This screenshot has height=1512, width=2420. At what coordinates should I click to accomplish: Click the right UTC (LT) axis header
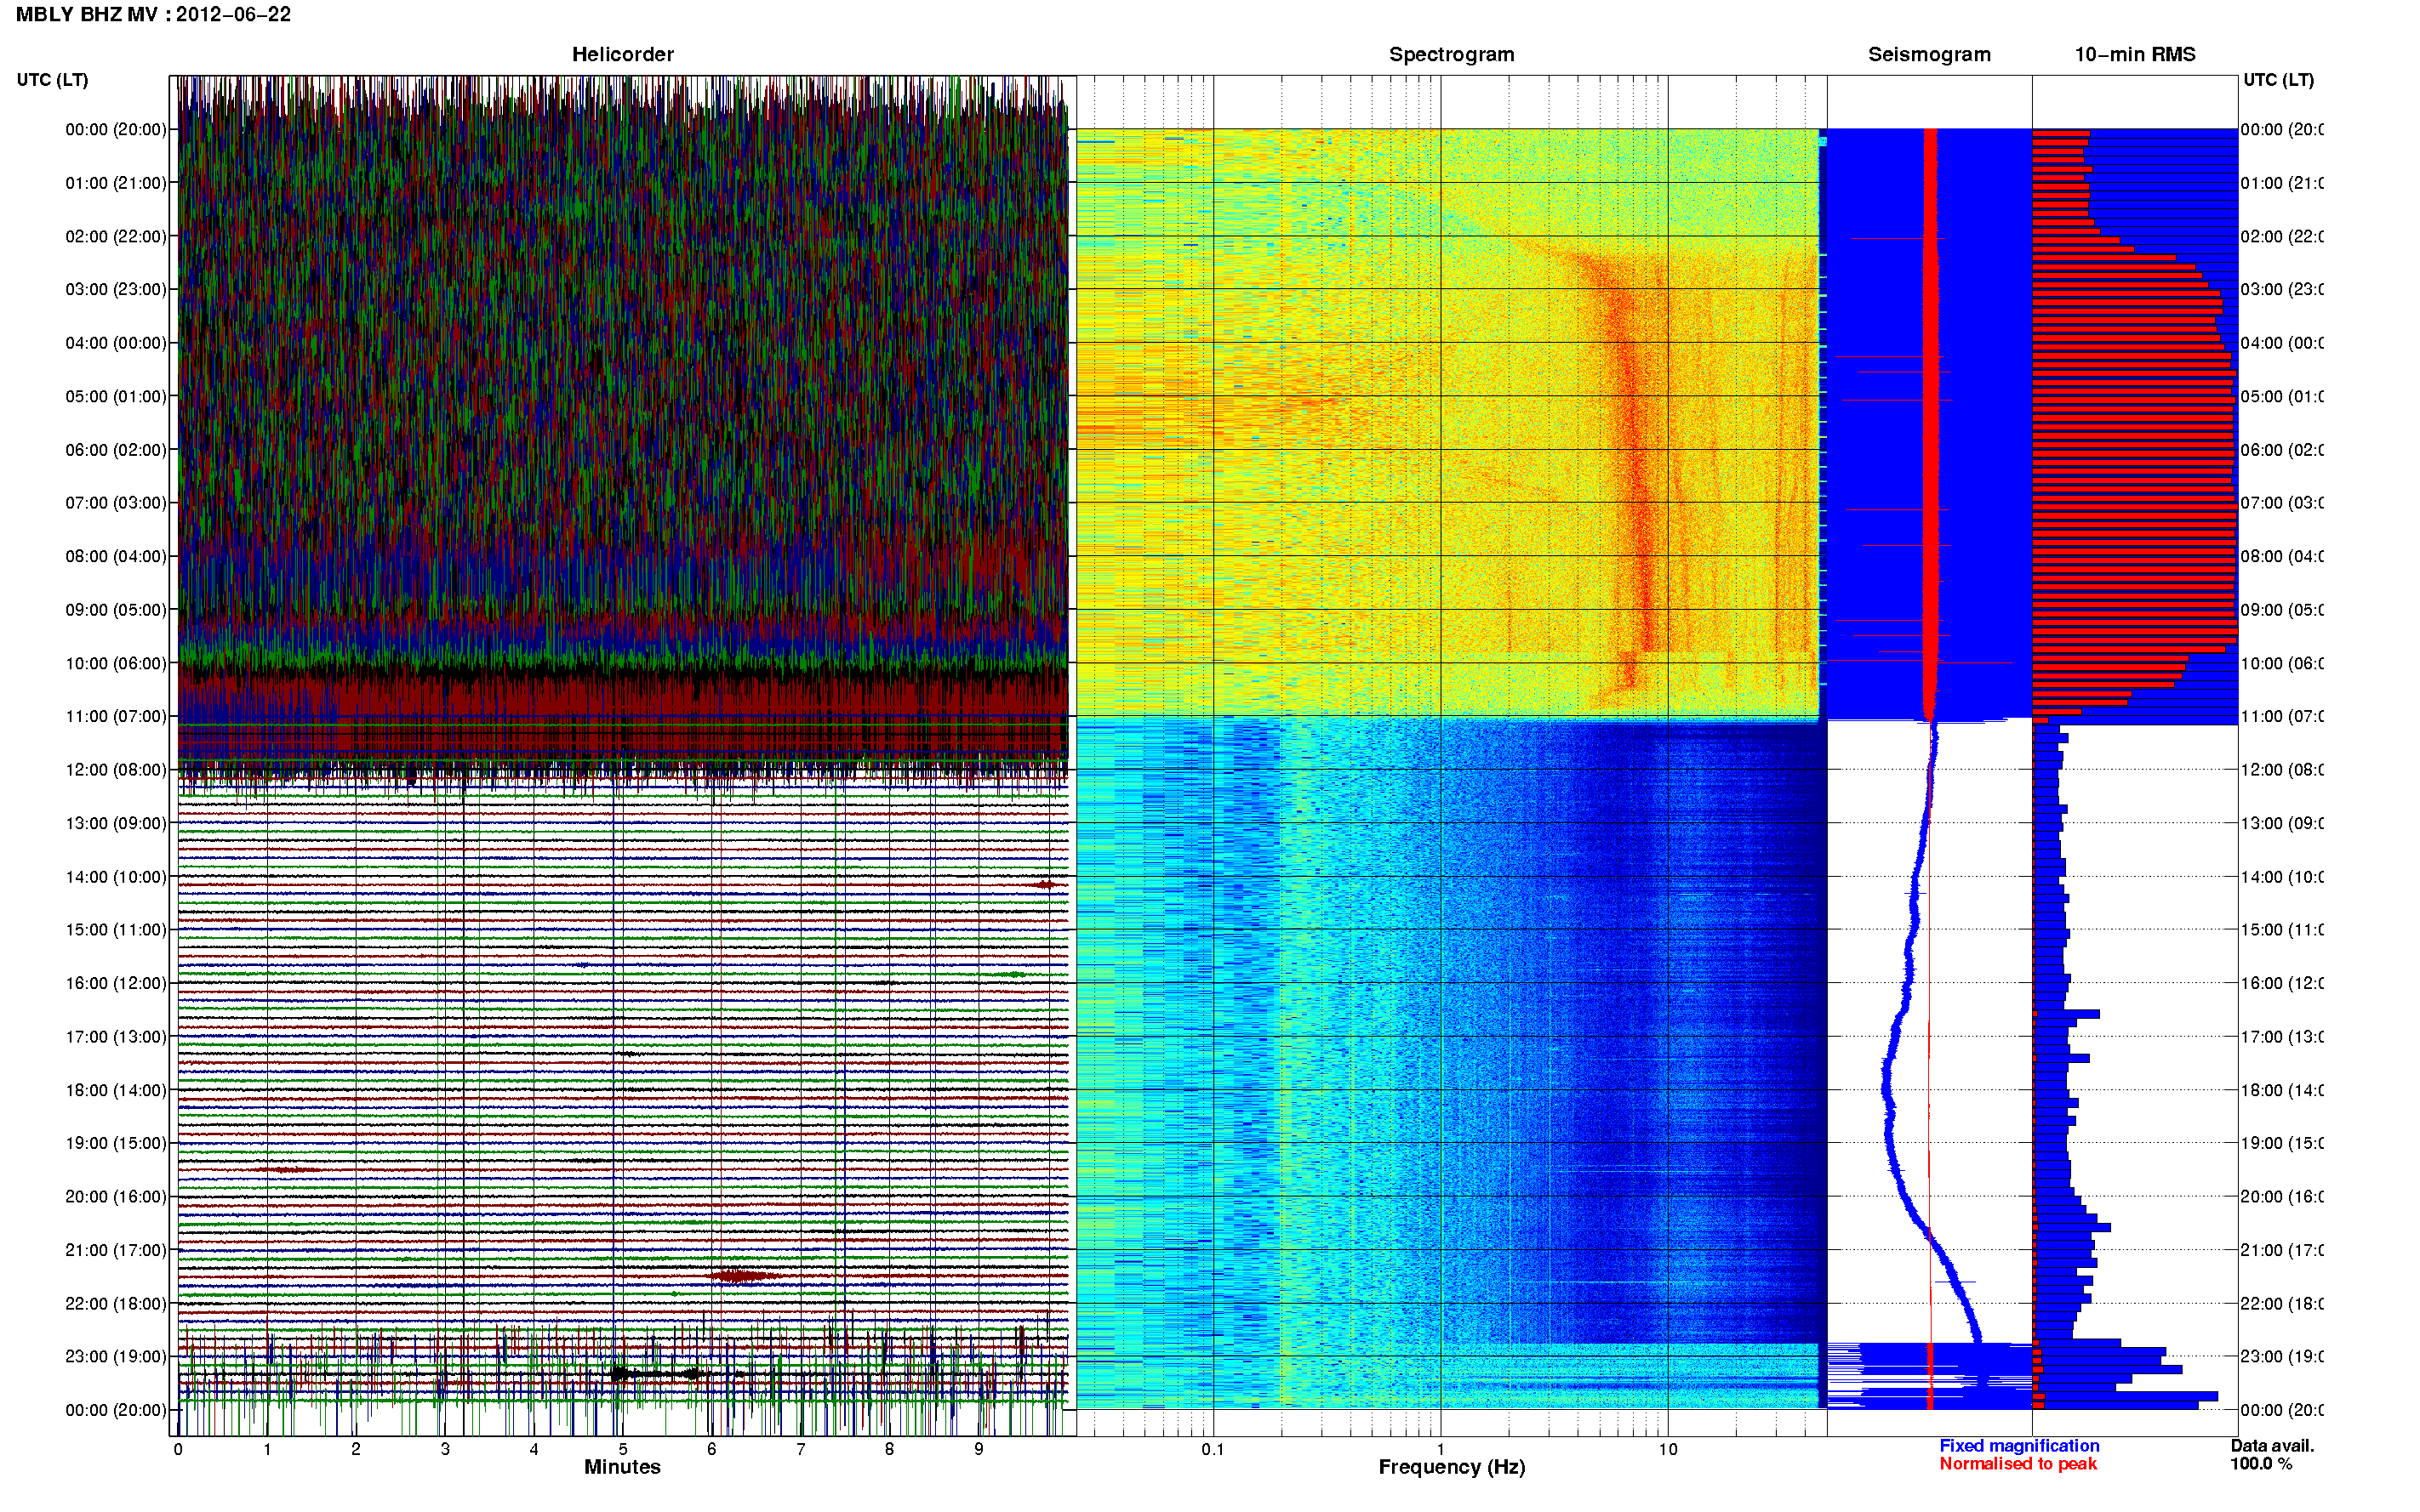pyautogui.click(x=2278, y=80)
